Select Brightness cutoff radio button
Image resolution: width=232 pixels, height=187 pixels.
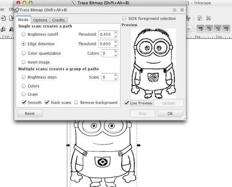[x=24, y=34]
